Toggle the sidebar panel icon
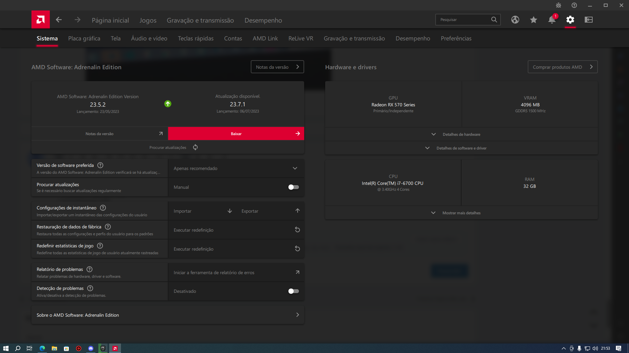629x353 pixels. [589, 20]
